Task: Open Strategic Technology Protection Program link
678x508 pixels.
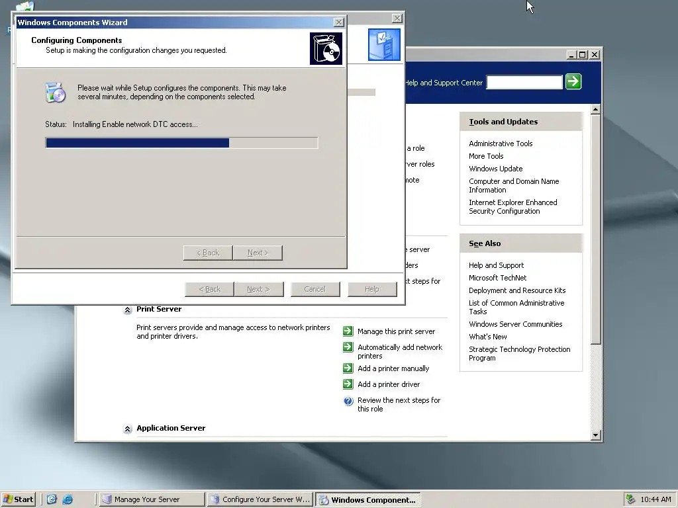Action: 519,353
